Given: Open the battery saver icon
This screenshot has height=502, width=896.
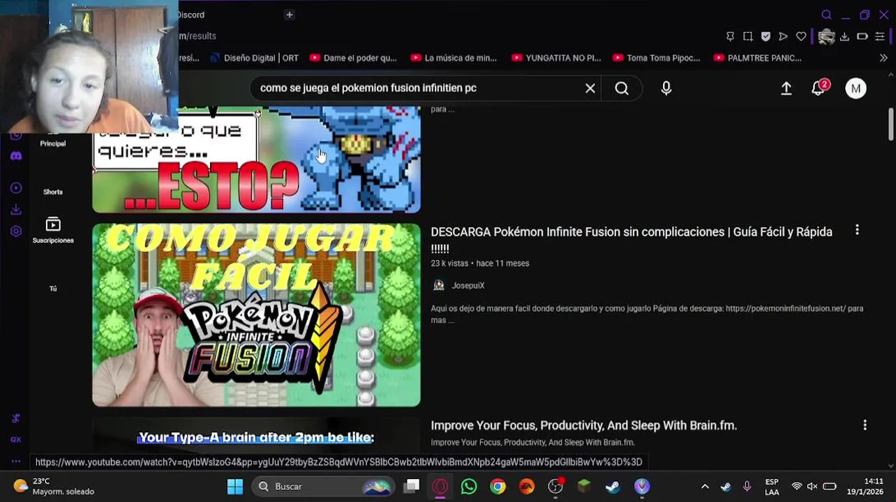Looking at the screenshot, I should [x=863, y=36].
